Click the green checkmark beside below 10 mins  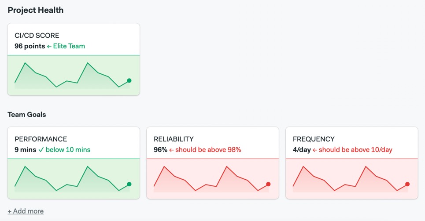click(x=41, y=150)
